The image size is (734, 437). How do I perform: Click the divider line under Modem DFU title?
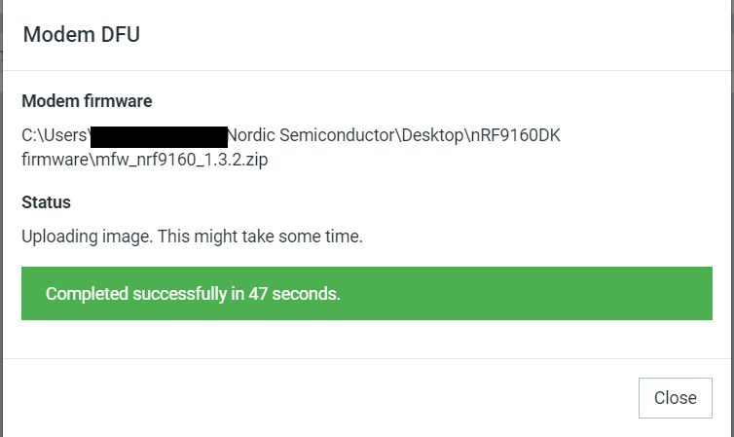[369, 71]
